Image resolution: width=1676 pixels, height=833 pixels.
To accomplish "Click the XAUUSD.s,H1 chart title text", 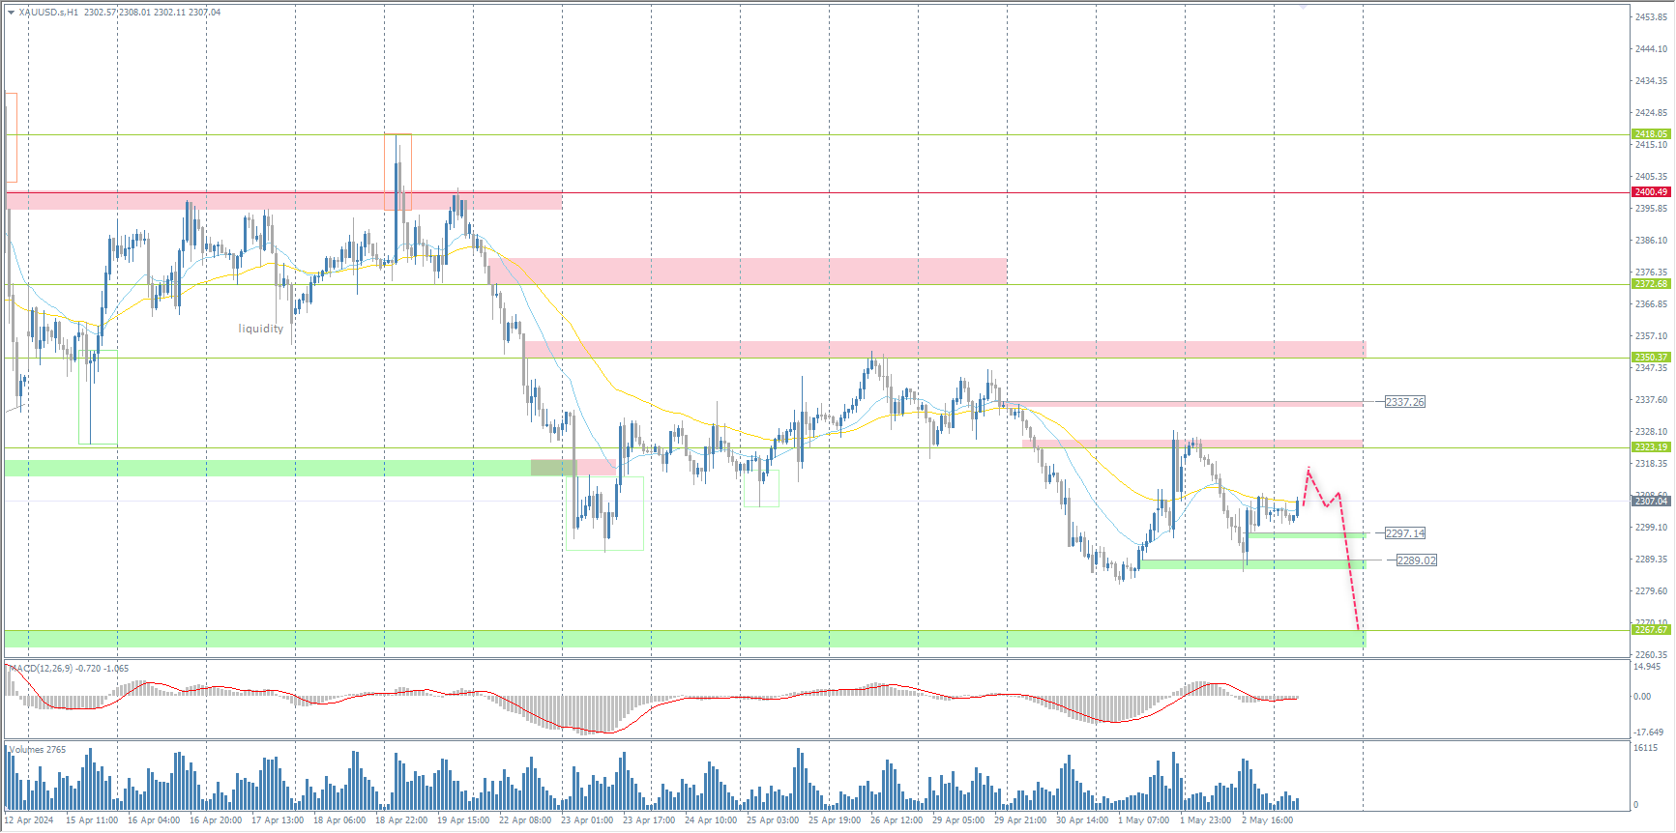I will pos(48,13).
